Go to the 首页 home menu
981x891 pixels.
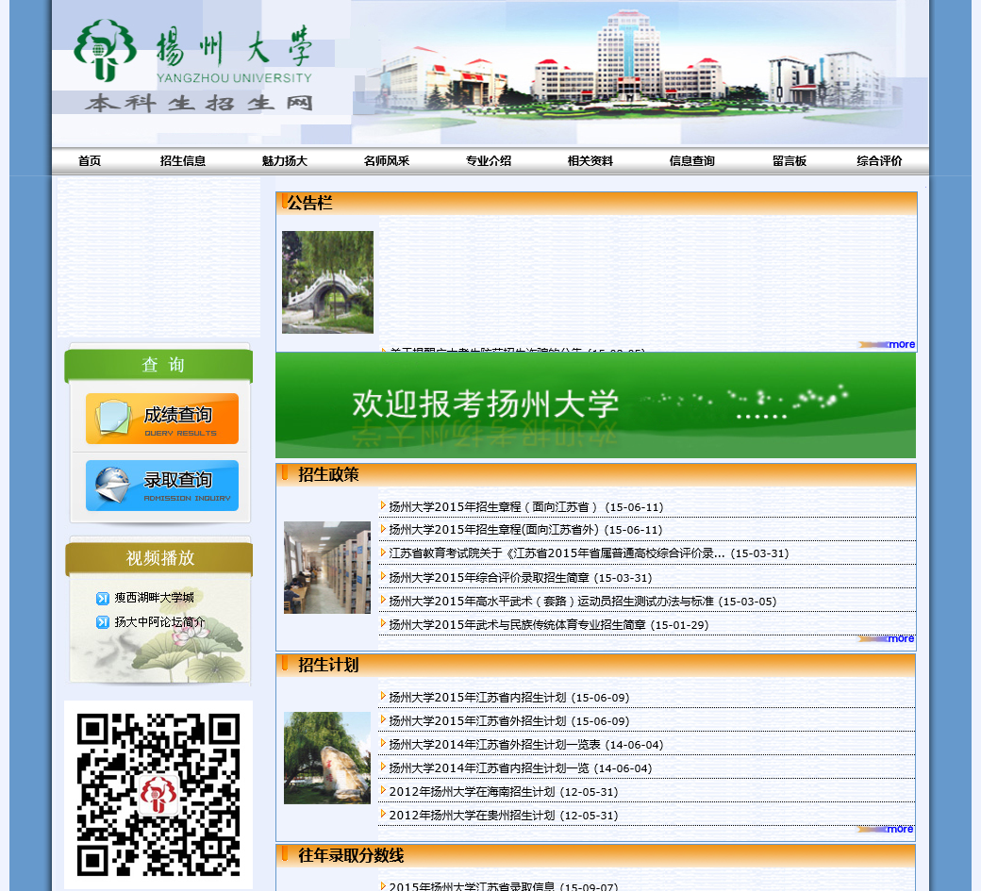(90, 160)
